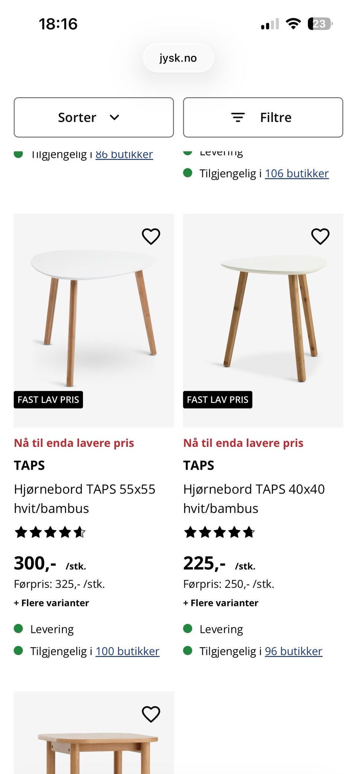Open the 96 butikker link

pyautogui.click(x=293, y=651)
